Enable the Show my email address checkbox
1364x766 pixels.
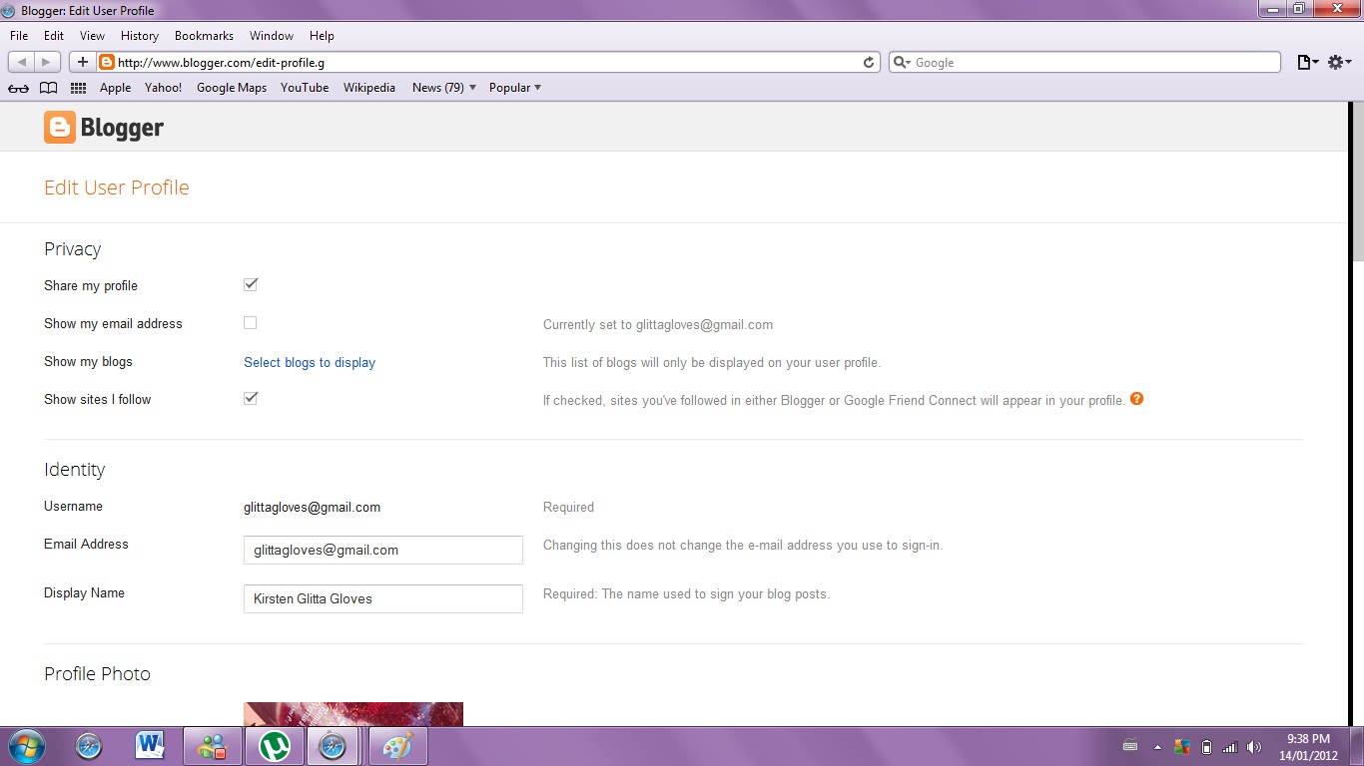(x=251, y=323)
